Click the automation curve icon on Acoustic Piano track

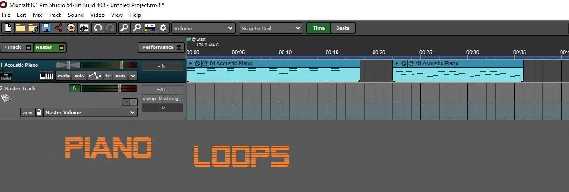(95, 76)
